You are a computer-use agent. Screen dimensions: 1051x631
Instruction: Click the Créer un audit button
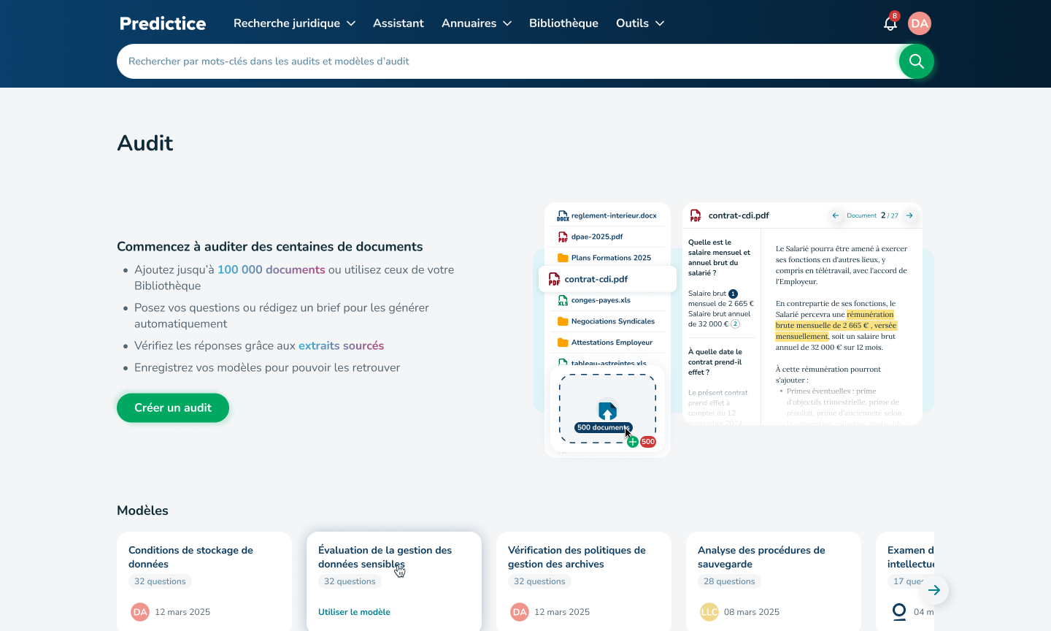coord(173,408)
